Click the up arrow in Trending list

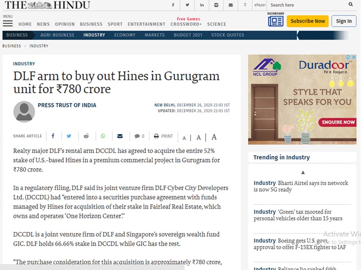point(303,172)
